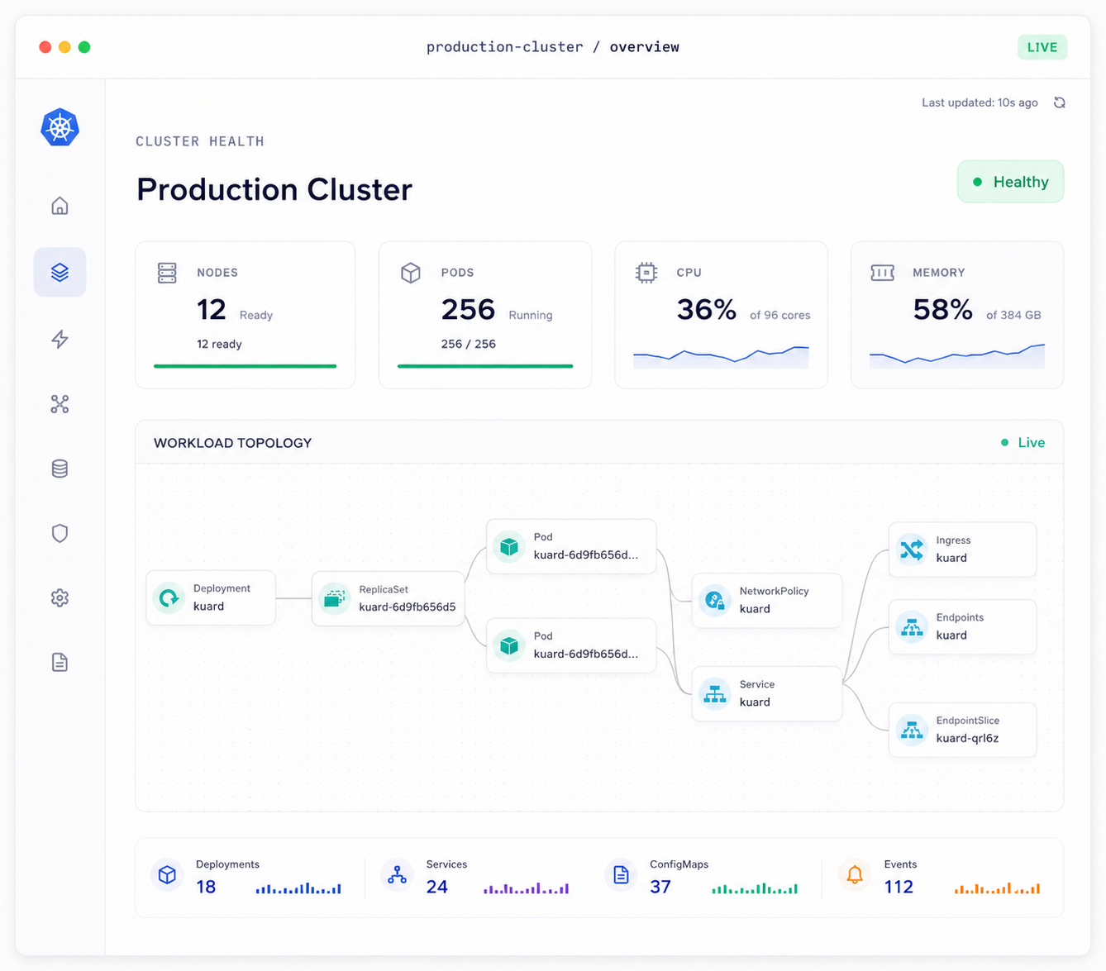Open the shield security sidebar icon
Screen dimensions: 1106x971
[60, 533]
